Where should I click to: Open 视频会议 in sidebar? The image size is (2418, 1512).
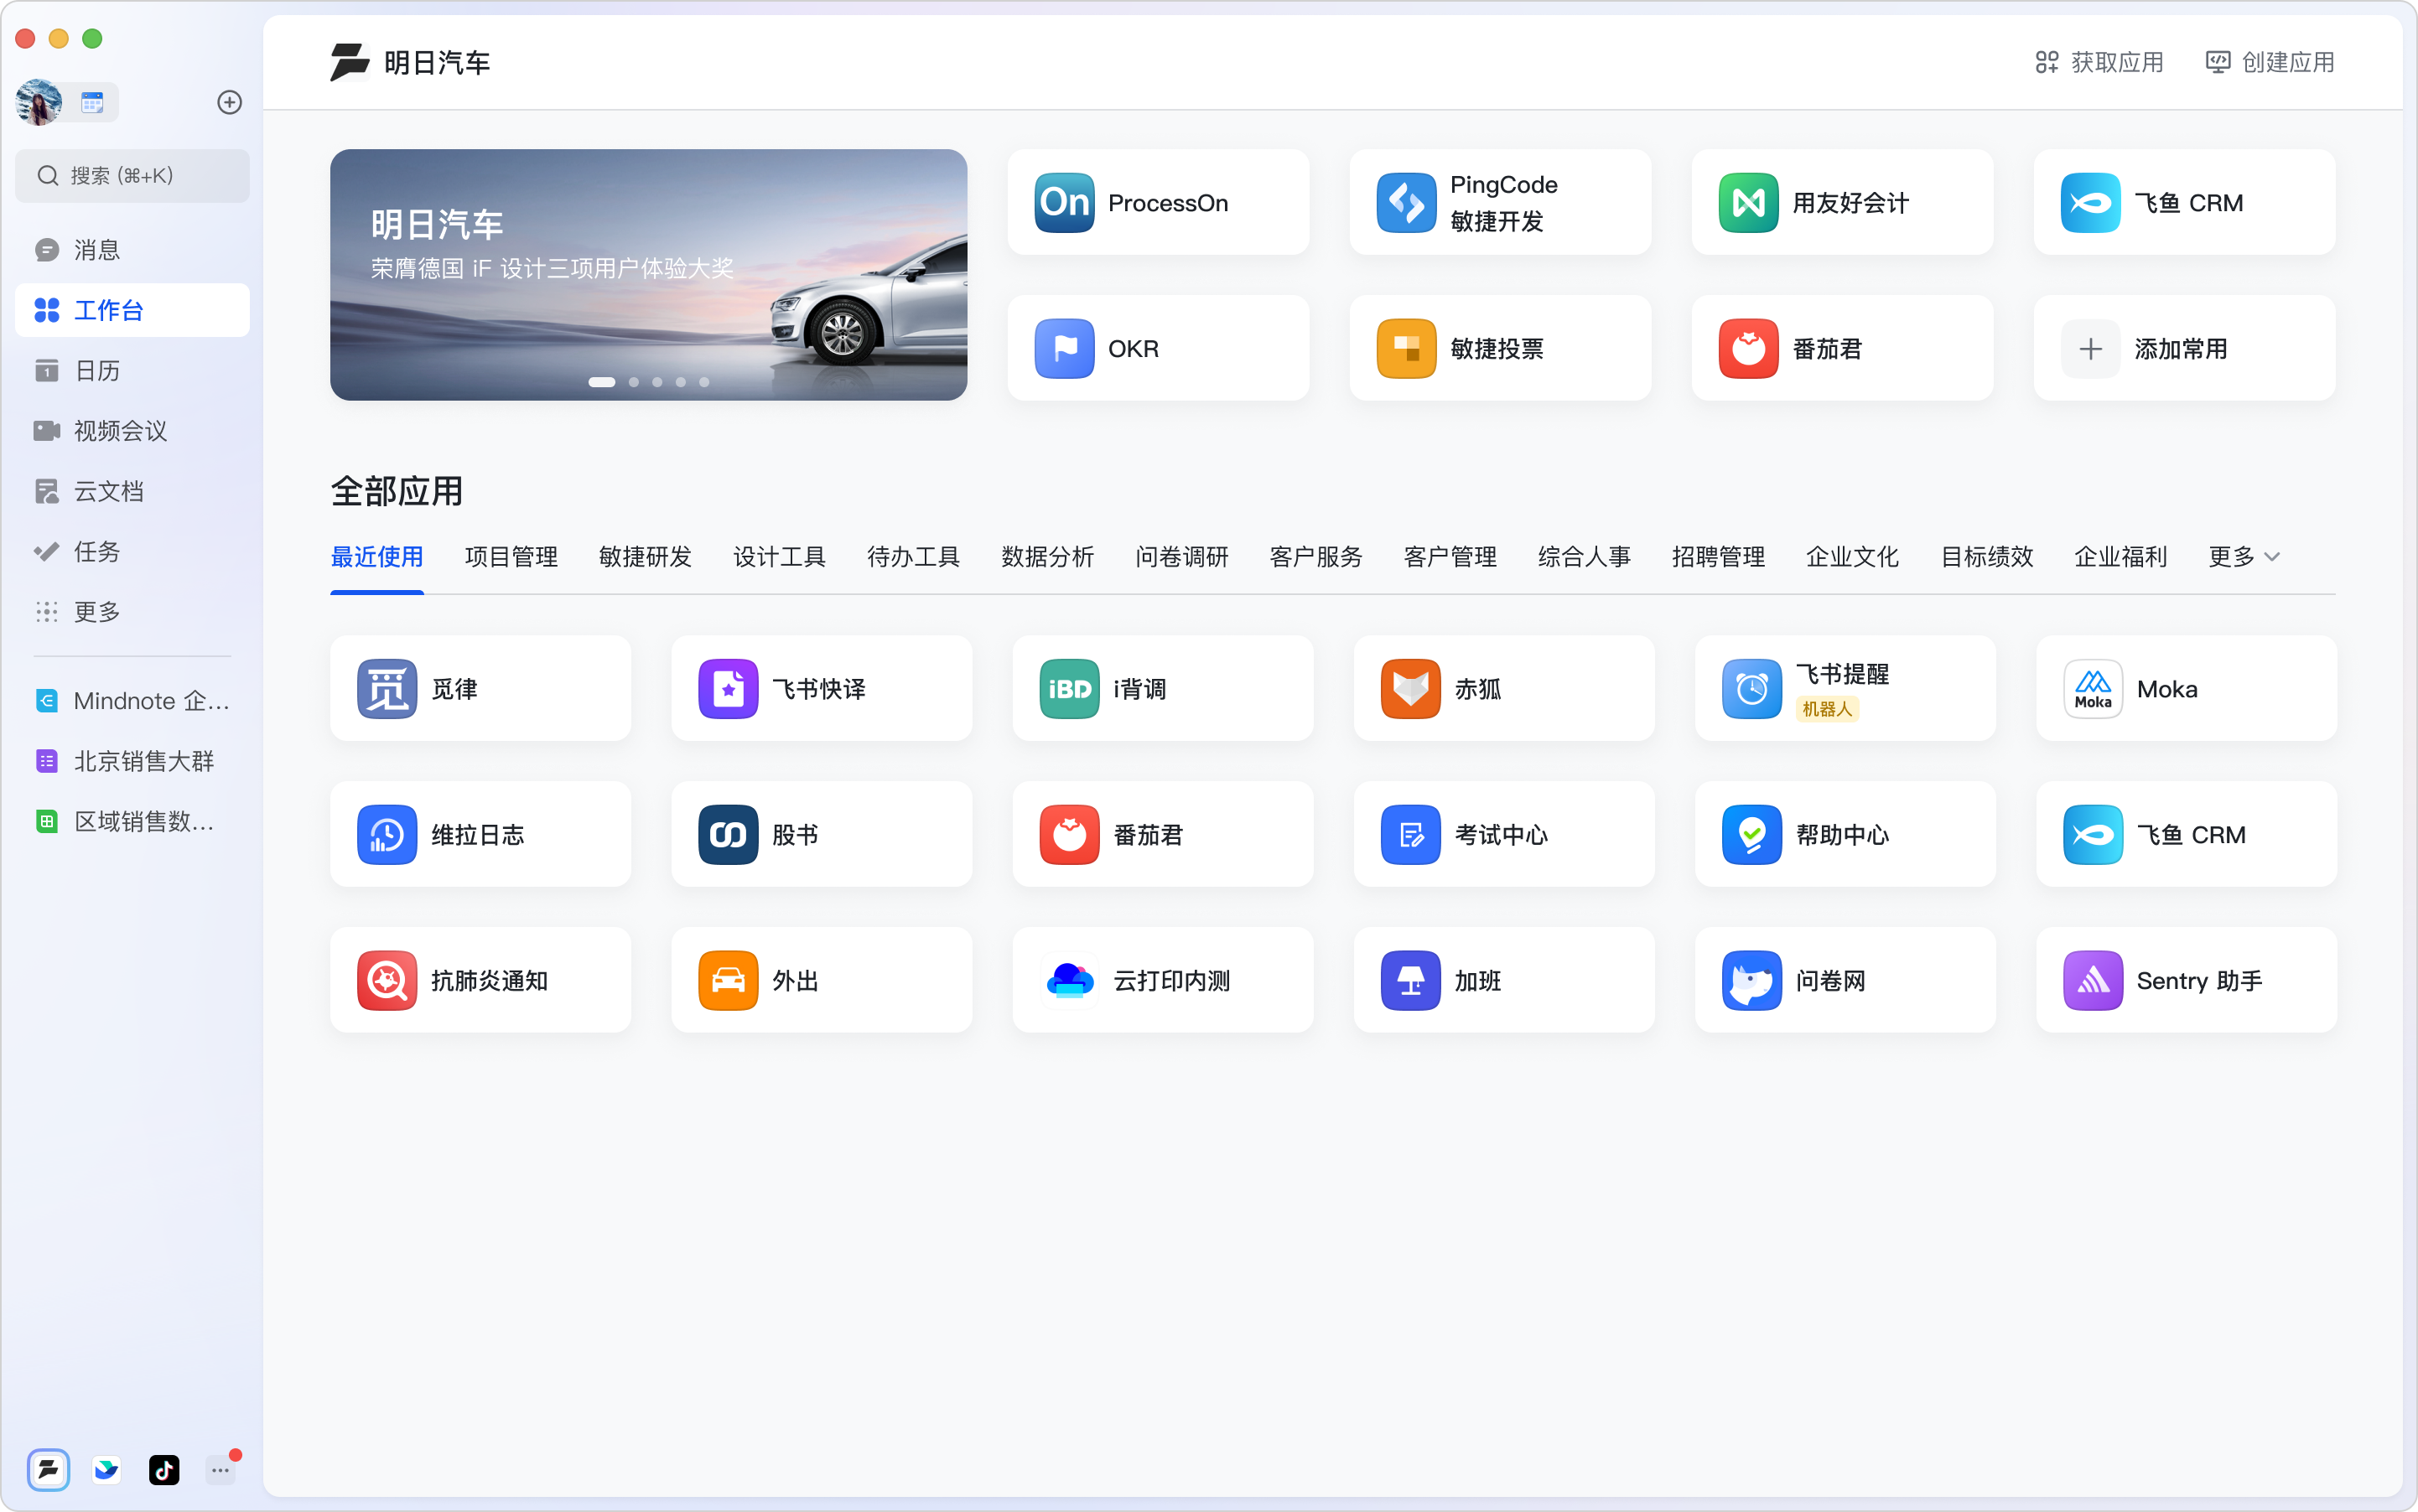pyautogui.click(x=132, y=431)
